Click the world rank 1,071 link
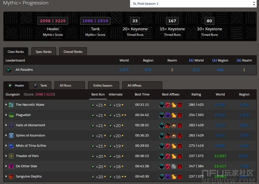 124,70
